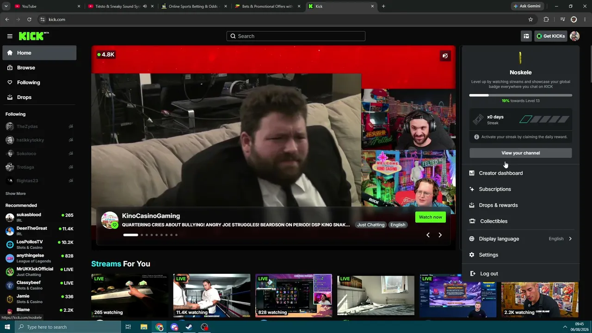Open DeenTheGreat in Recommended list
Viewport: 592px width, 333px height.
pyautogui.click(x=39, y=231)
